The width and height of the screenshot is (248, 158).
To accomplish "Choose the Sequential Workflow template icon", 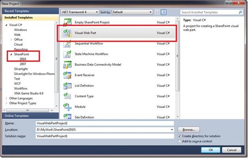I will [x=68, y=43].
